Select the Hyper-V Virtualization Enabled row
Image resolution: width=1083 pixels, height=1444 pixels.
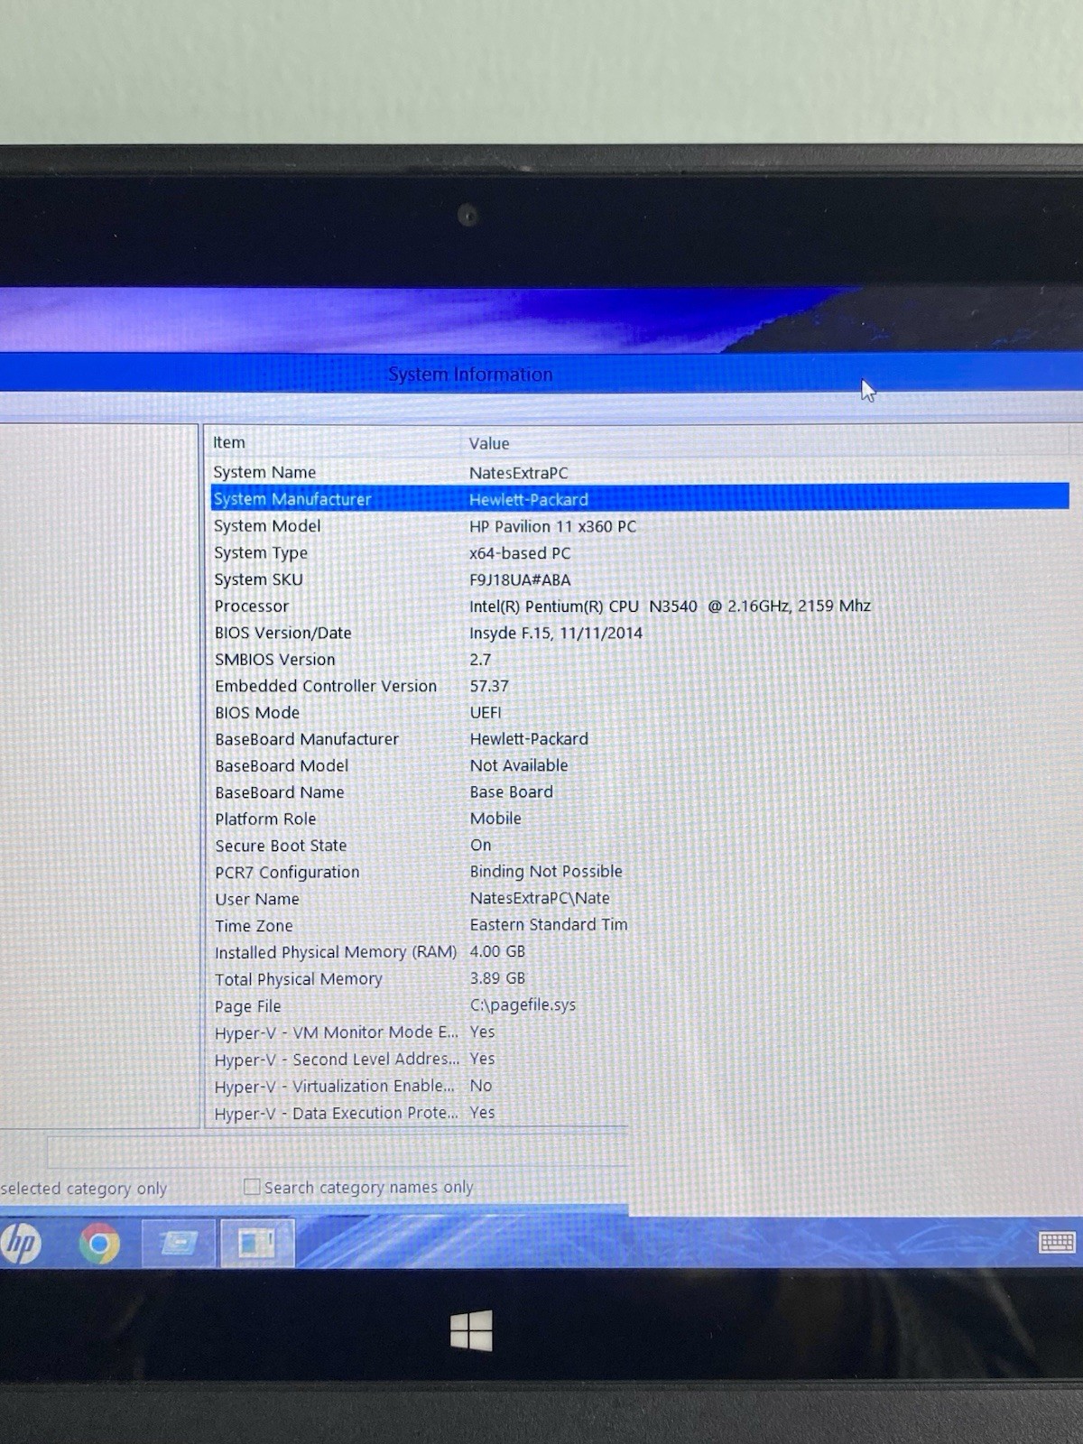coord(420,1086)
